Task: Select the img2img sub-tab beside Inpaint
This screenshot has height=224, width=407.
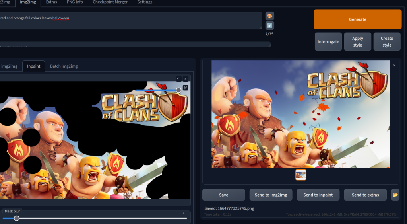Action: pyautogui.click(x=10, y=66)
